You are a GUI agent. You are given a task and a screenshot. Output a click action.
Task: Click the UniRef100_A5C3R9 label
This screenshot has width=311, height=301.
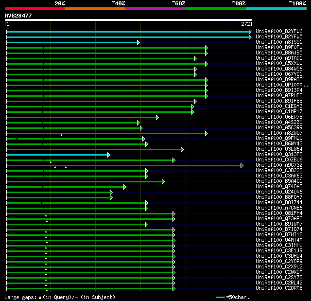click(x=279, y=127)
